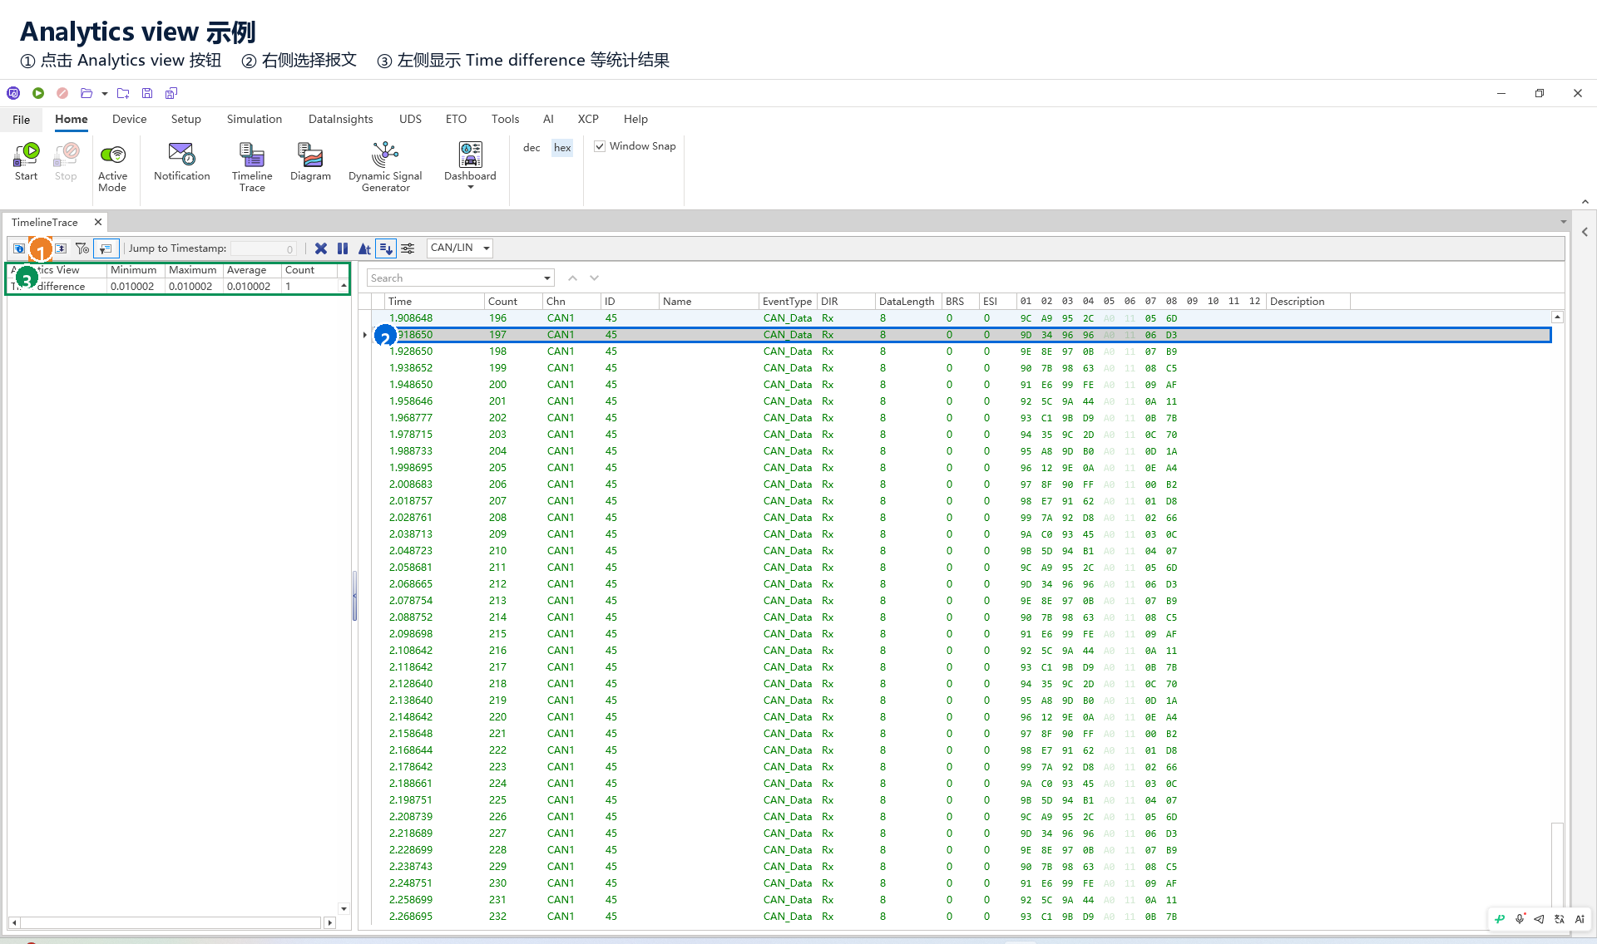This screenshot has height=944, width=1597.
Task: Click the trace display settings sliders icon
Action: pyautogui.click(x=408, y=248)
